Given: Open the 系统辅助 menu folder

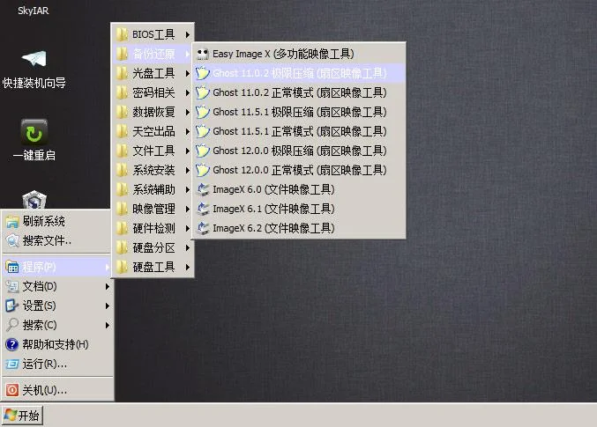Looking at the screenshot, I should tap(153, 189).
